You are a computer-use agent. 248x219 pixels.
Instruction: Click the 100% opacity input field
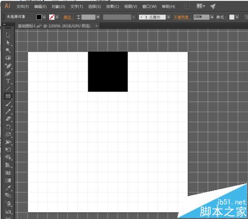201,17
